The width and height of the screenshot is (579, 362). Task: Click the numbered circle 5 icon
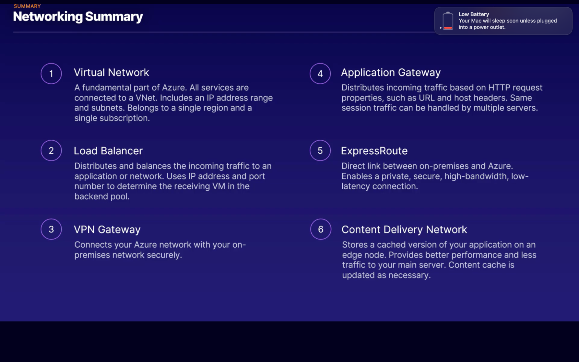click(320, 151)
